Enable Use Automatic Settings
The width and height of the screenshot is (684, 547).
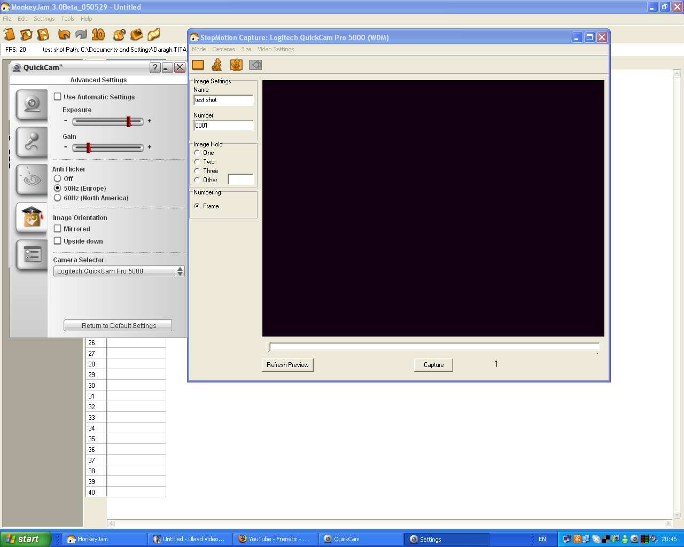point(58,97)
